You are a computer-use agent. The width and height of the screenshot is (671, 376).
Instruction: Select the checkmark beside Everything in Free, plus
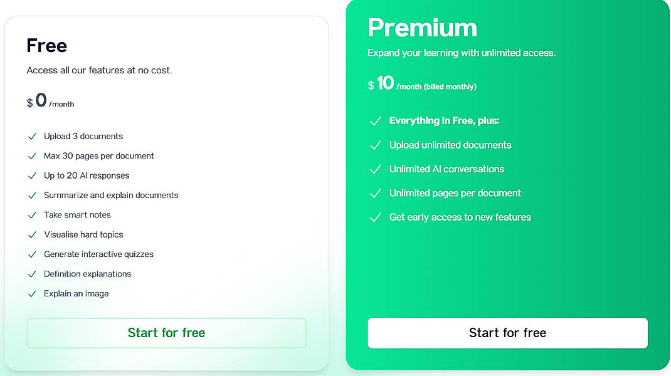tap(375, 121)
